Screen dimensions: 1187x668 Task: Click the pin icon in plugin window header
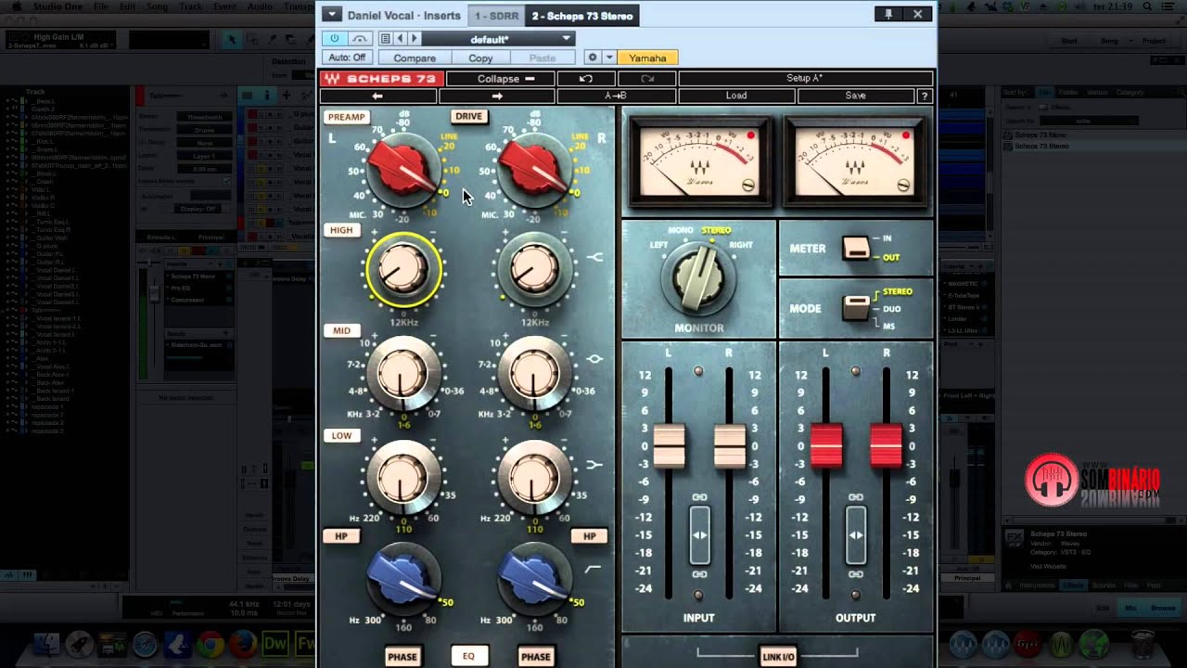[888, 14]
